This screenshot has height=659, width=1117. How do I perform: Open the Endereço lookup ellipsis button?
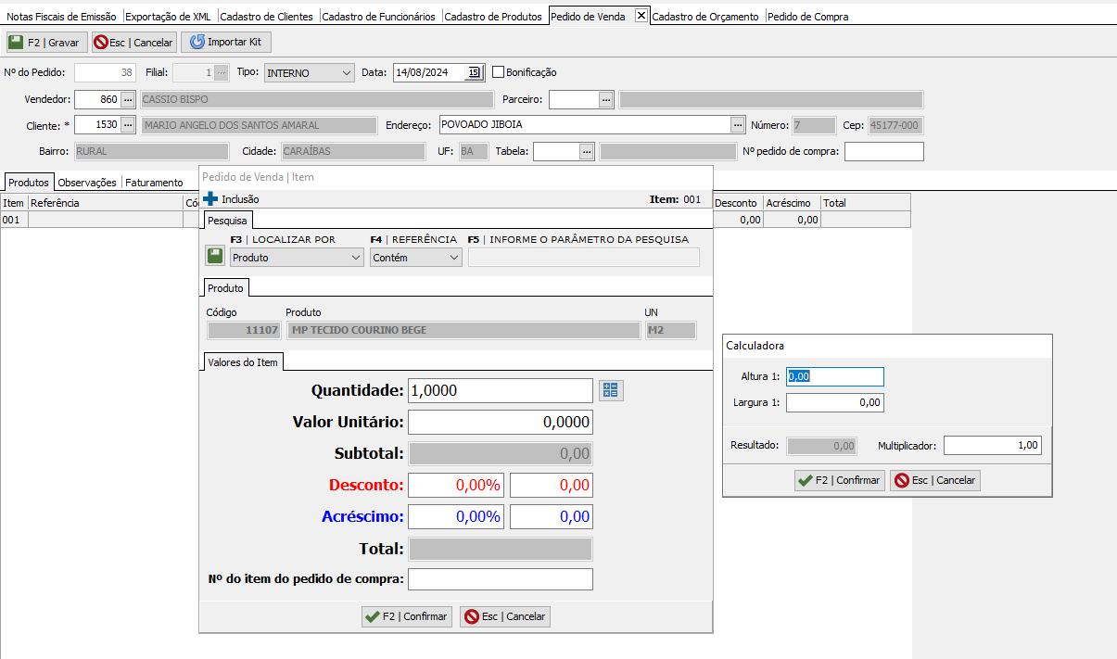click(738, 125)
